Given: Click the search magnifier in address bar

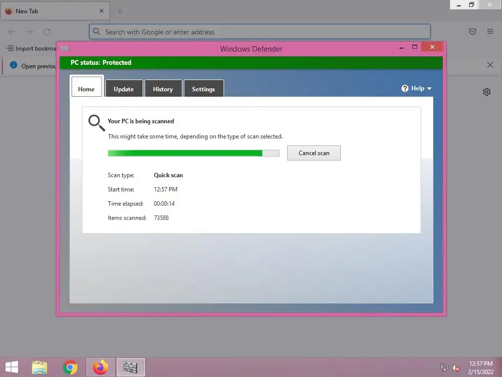Looking at the screenshot, I should pyautogui.click(x=97, y=31).
